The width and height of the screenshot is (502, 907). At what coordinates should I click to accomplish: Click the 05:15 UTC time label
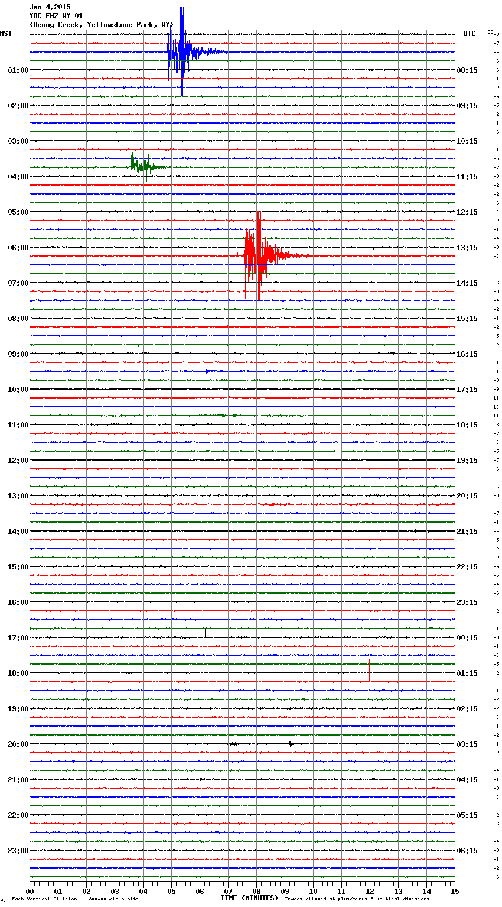click(467, 815)
